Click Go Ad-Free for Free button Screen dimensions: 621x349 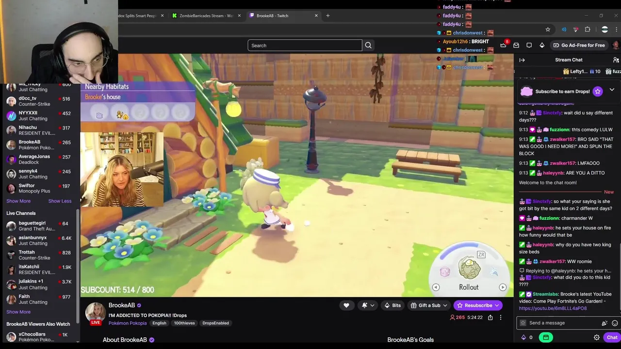pyautogui.click(x=579, y=45)
